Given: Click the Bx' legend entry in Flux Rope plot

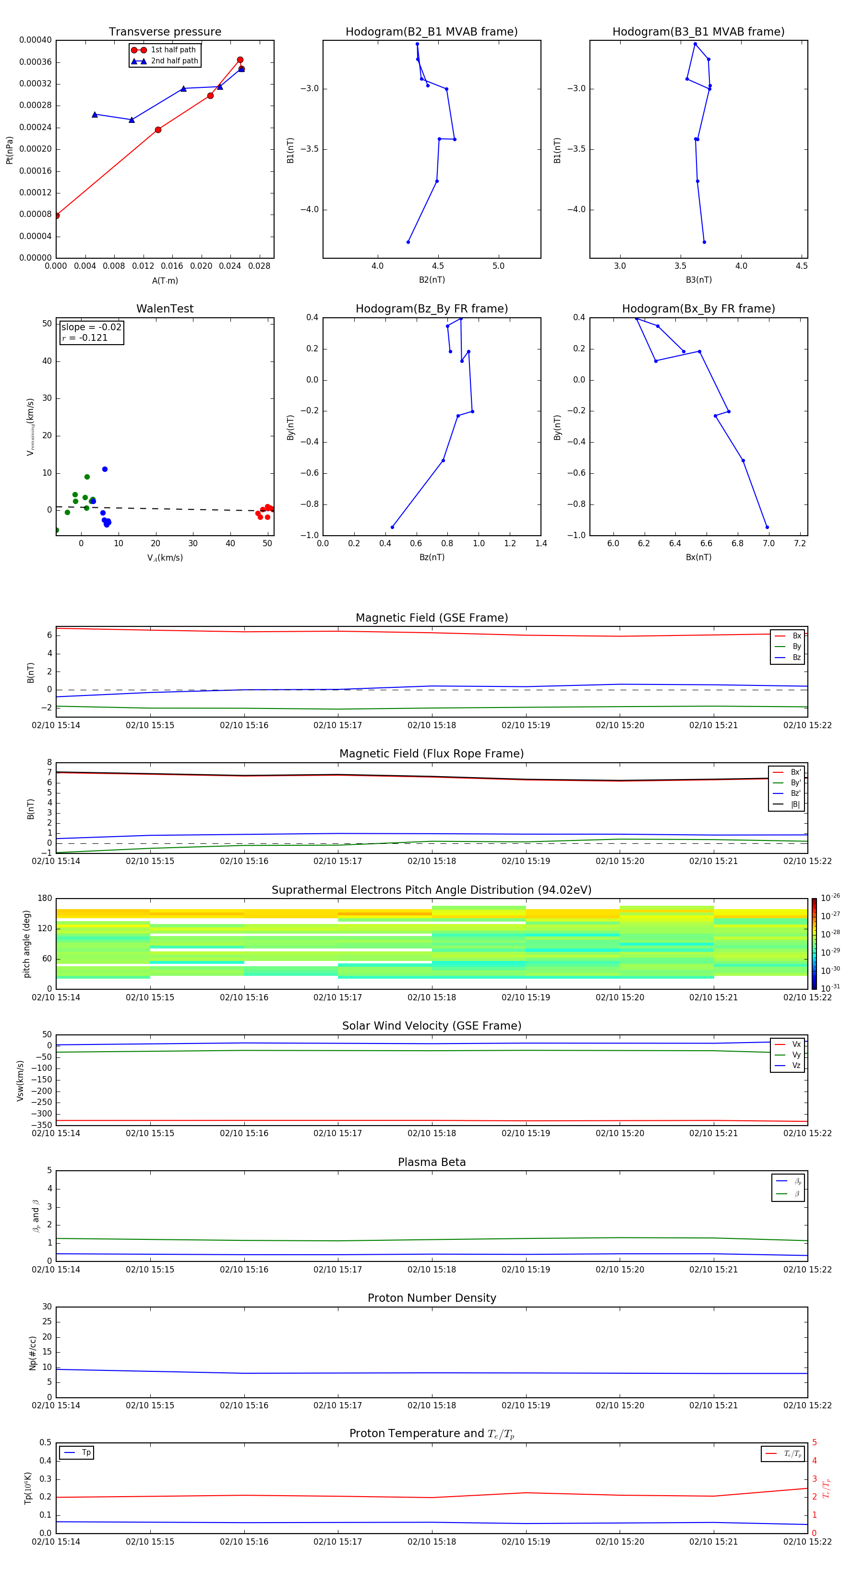Looking at the screenshot, I should click(x=787, y=772).
